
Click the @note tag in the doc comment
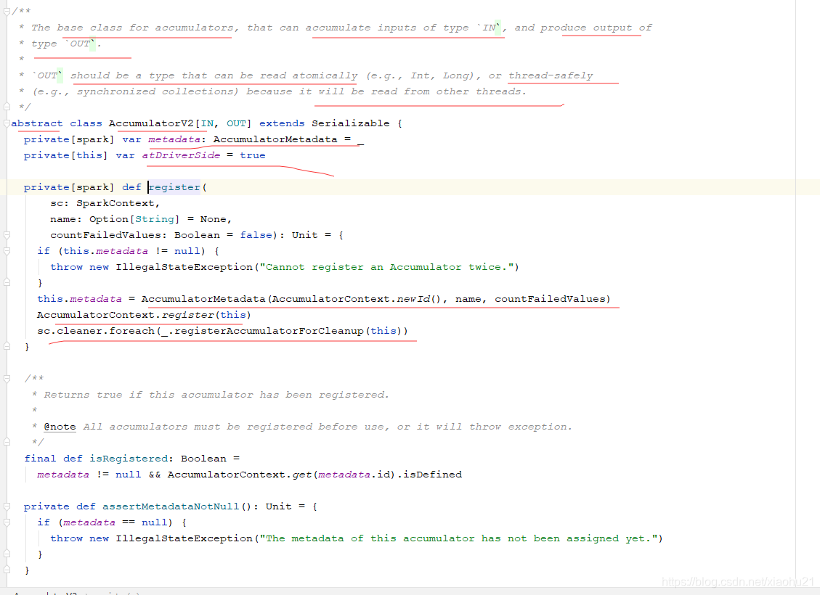[60, 427]
